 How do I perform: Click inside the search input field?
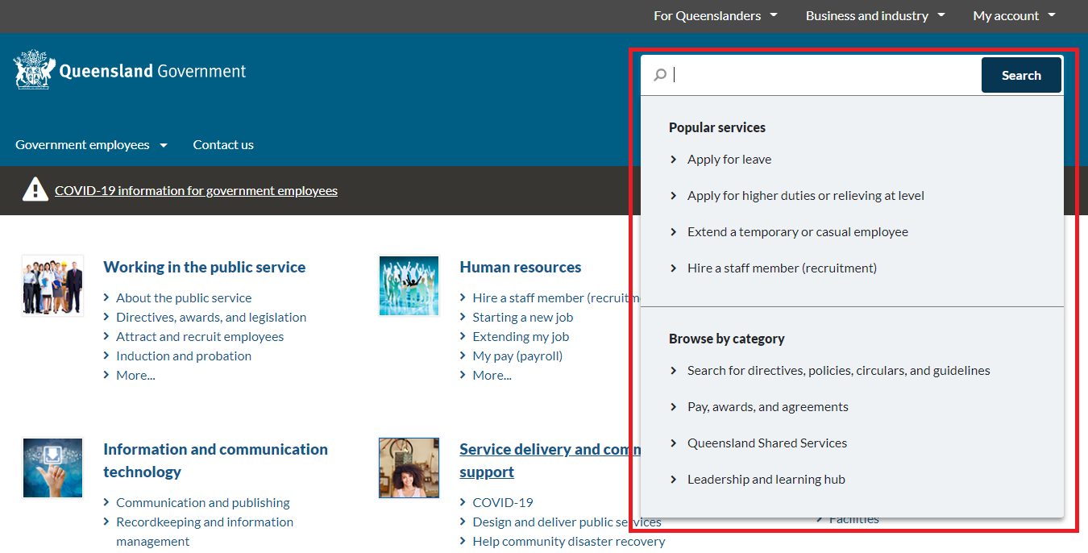[x=806, y=74]
